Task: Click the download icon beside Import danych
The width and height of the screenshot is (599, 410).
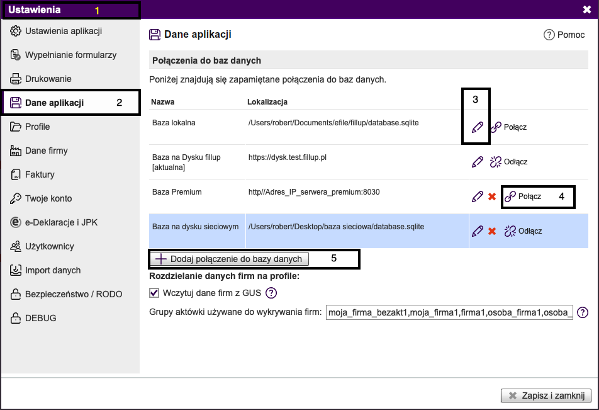Action: (16, 270)
